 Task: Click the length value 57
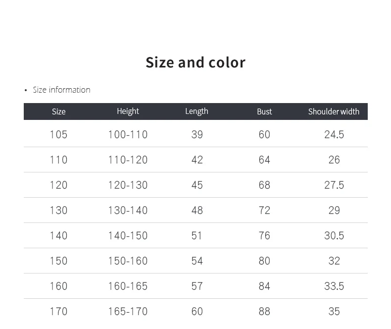(197, 286)
